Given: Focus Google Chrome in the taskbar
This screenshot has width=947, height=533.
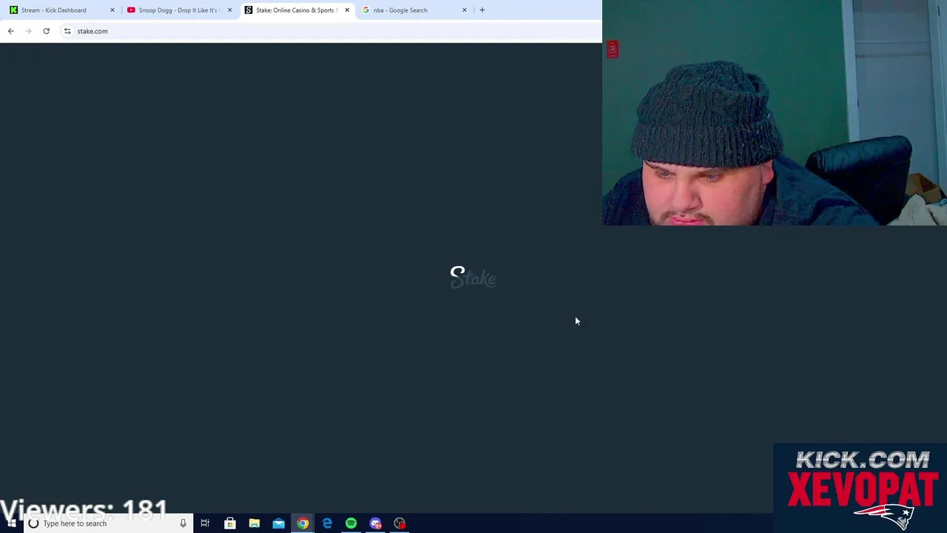Looking at the screenshot, I should (x=303, y=523).
